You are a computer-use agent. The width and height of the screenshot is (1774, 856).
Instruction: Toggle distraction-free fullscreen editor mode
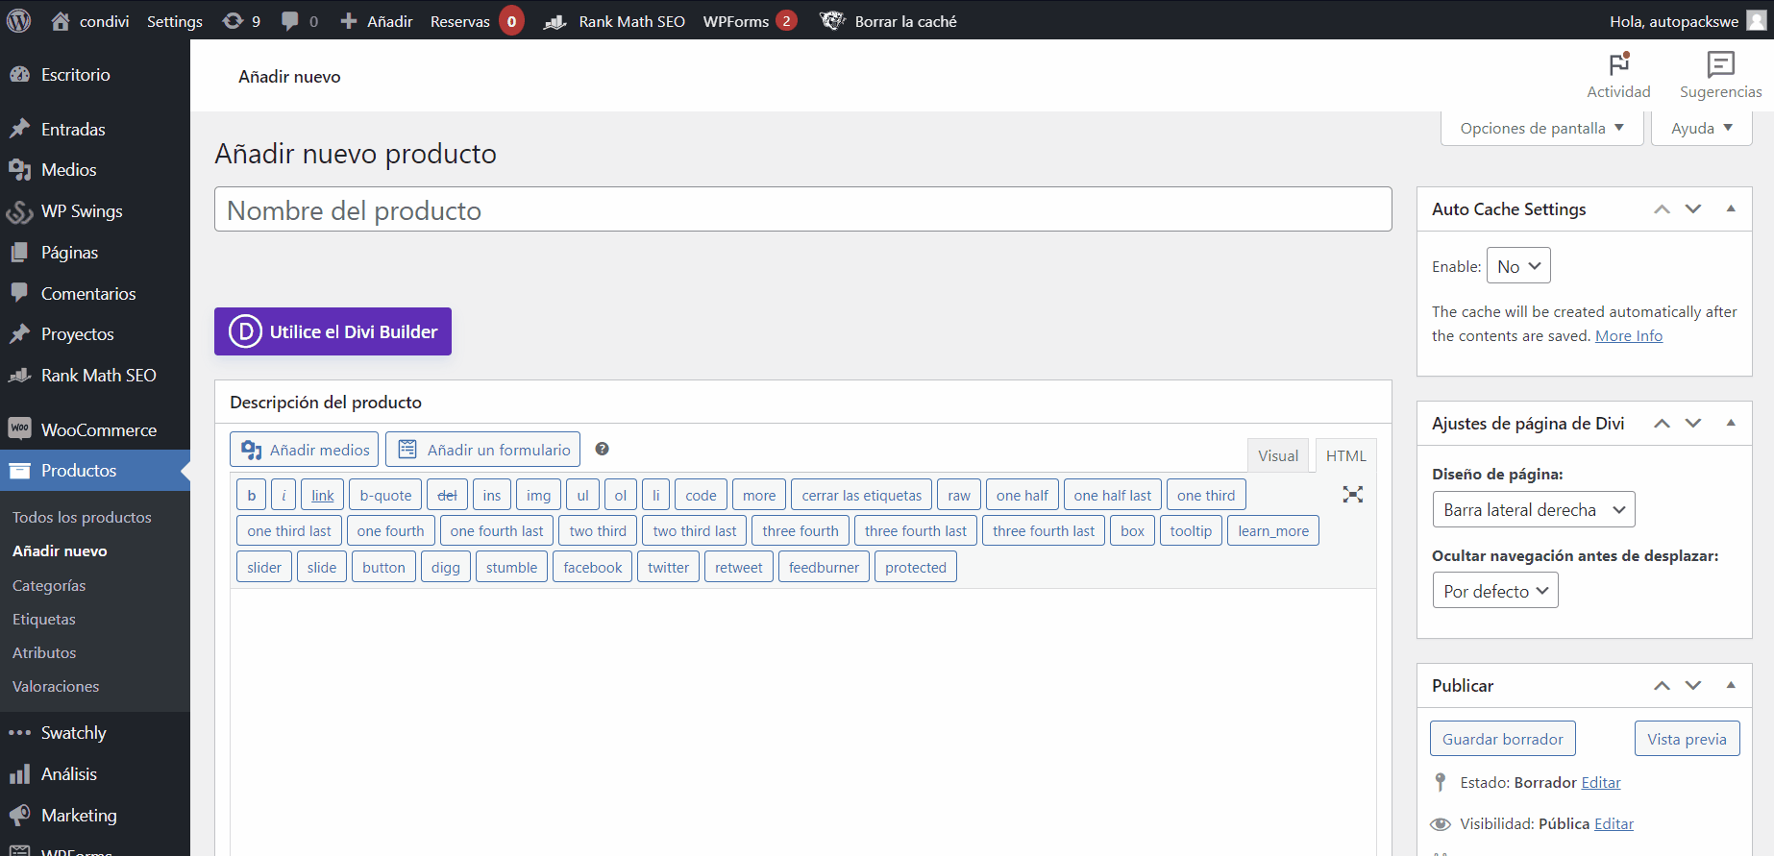pyautogui.click(x=1352, y=495)
